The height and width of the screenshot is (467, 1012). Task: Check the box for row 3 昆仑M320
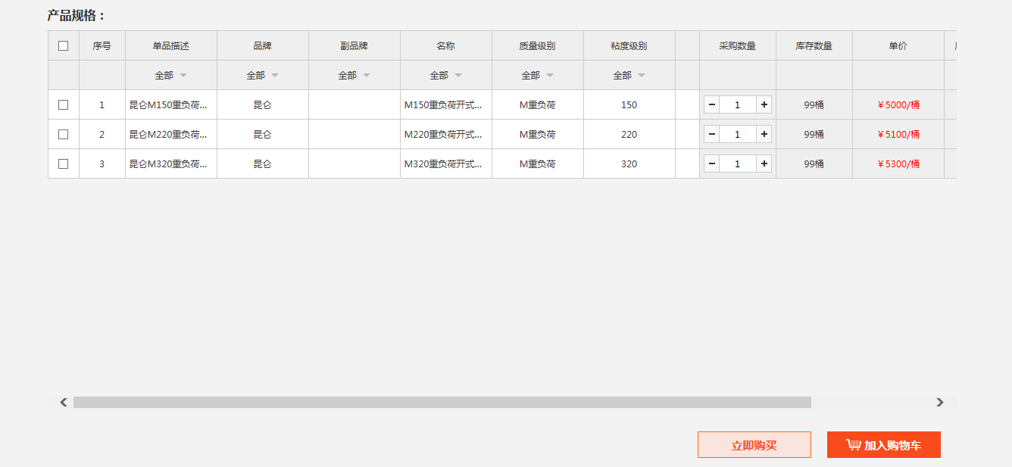pos(63,163)
